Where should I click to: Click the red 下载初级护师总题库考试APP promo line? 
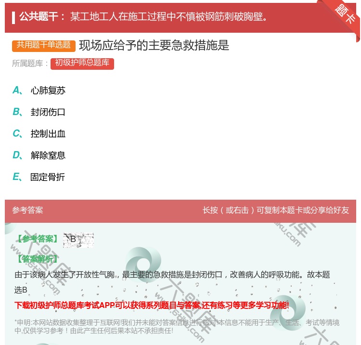coord(152,306)
